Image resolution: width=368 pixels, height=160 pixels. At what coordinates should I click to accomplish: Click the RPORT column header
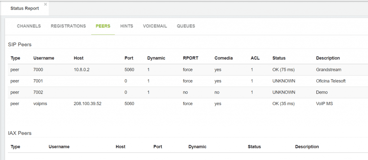(x=190, y=58)
